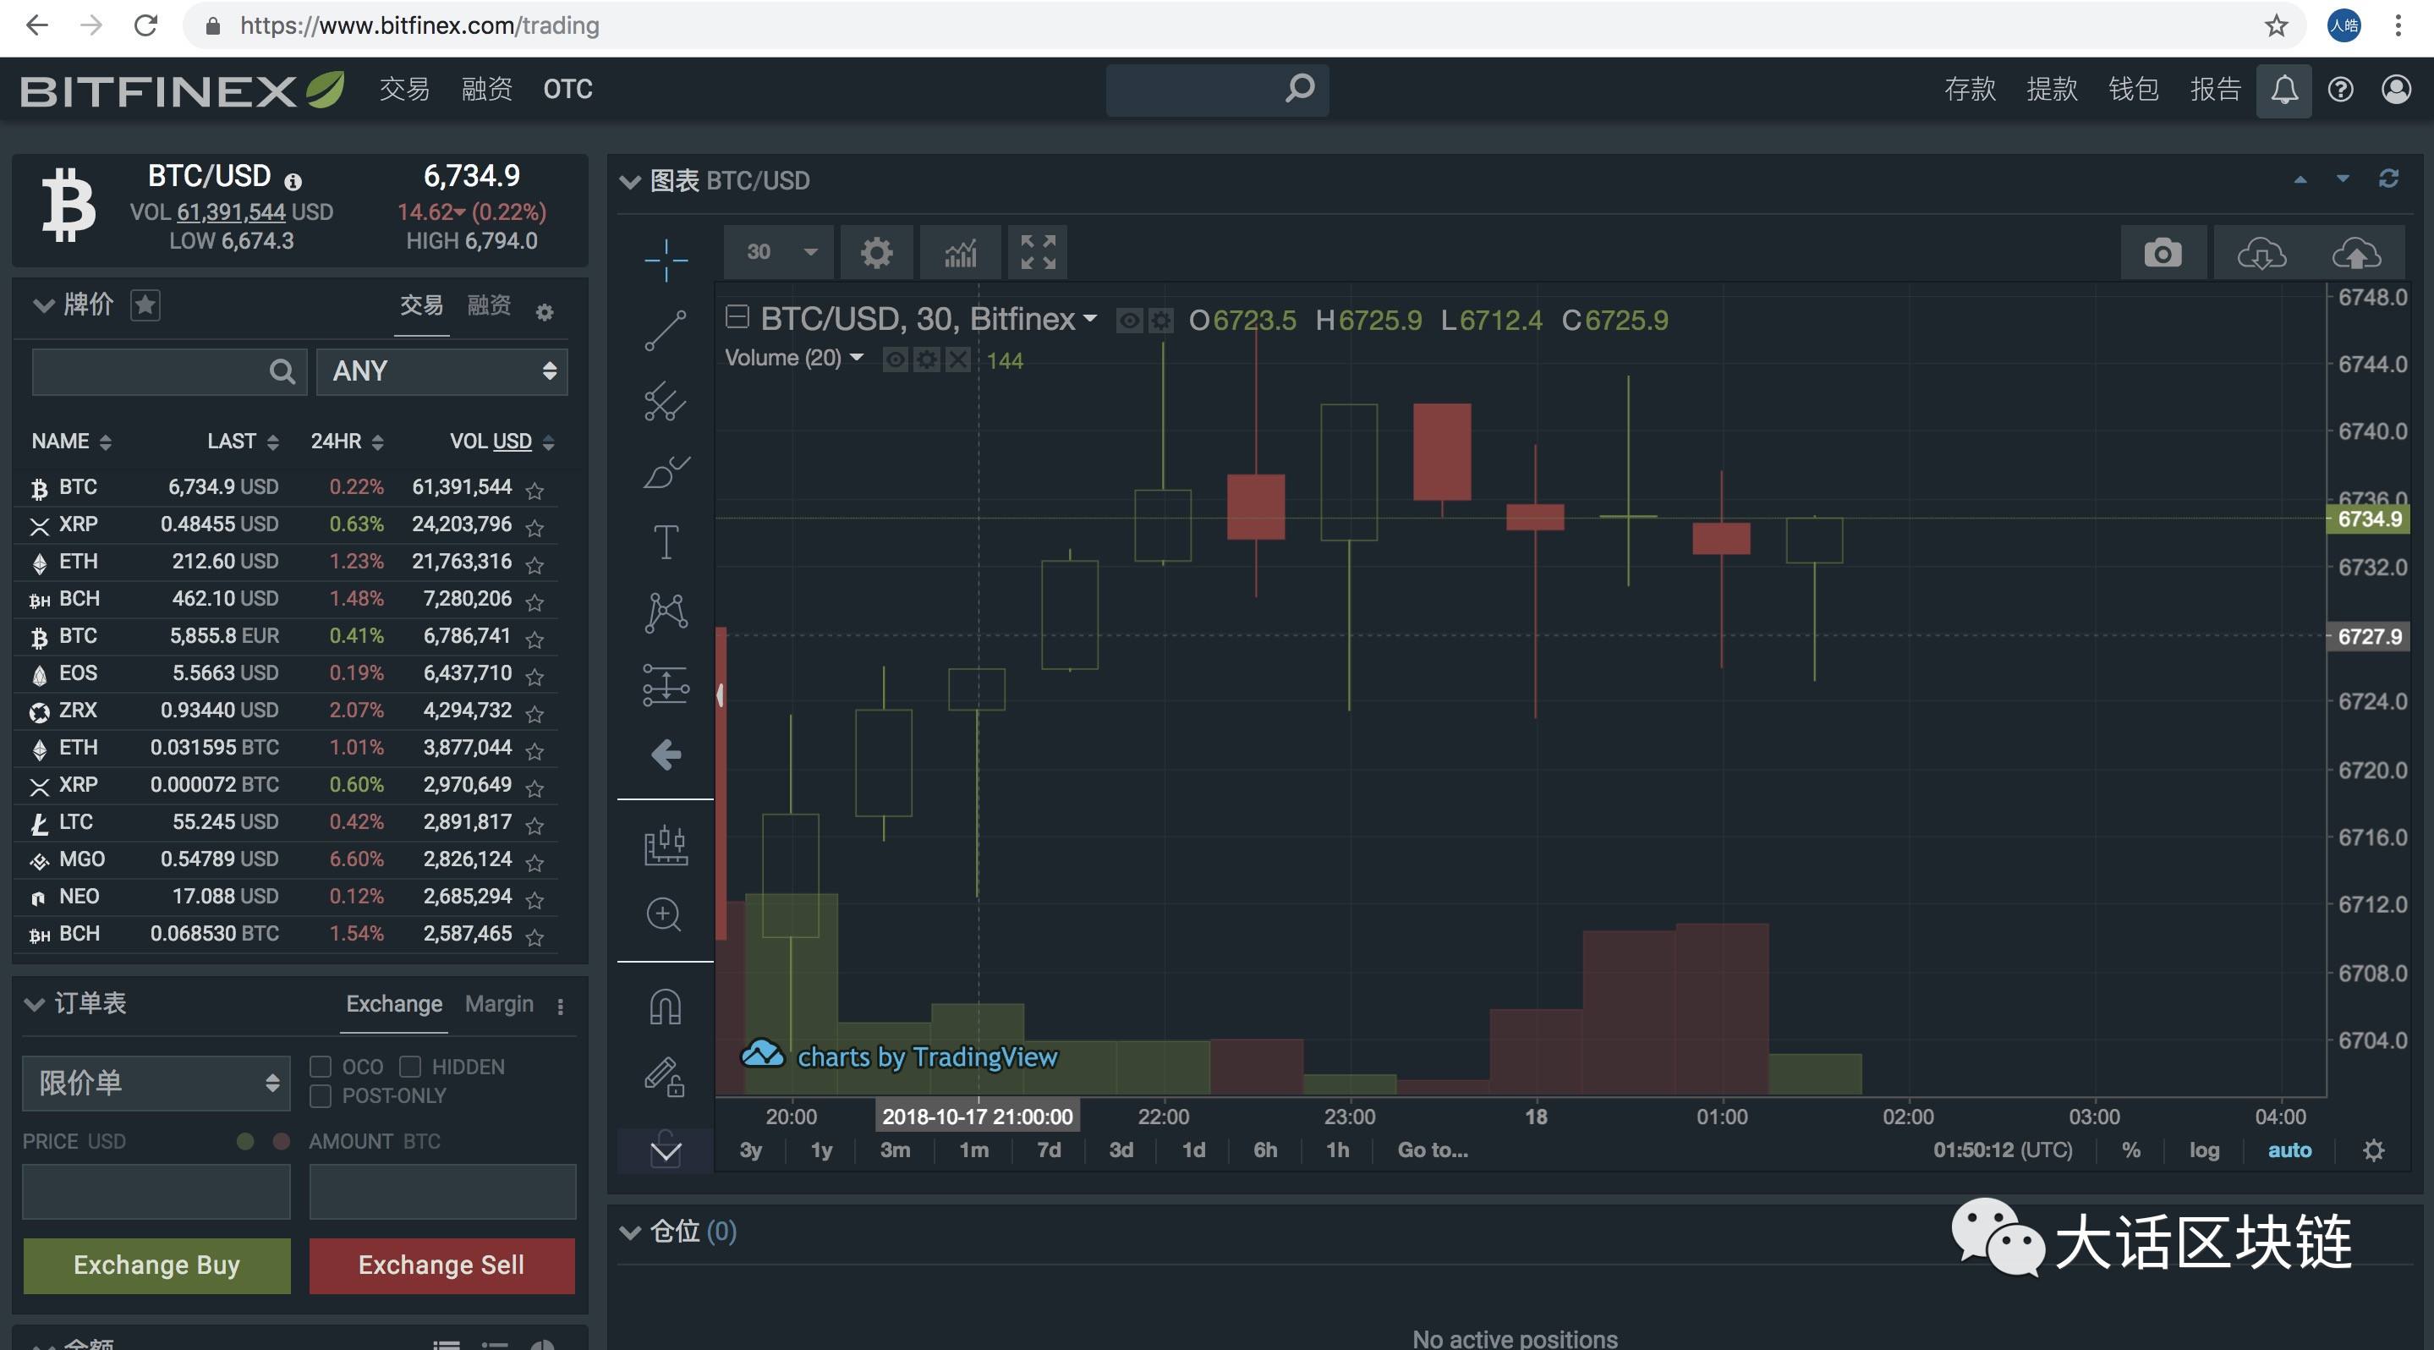Open the OTC header link
The height and width of the screenshot is (1350, 2434).
(567, 89)
